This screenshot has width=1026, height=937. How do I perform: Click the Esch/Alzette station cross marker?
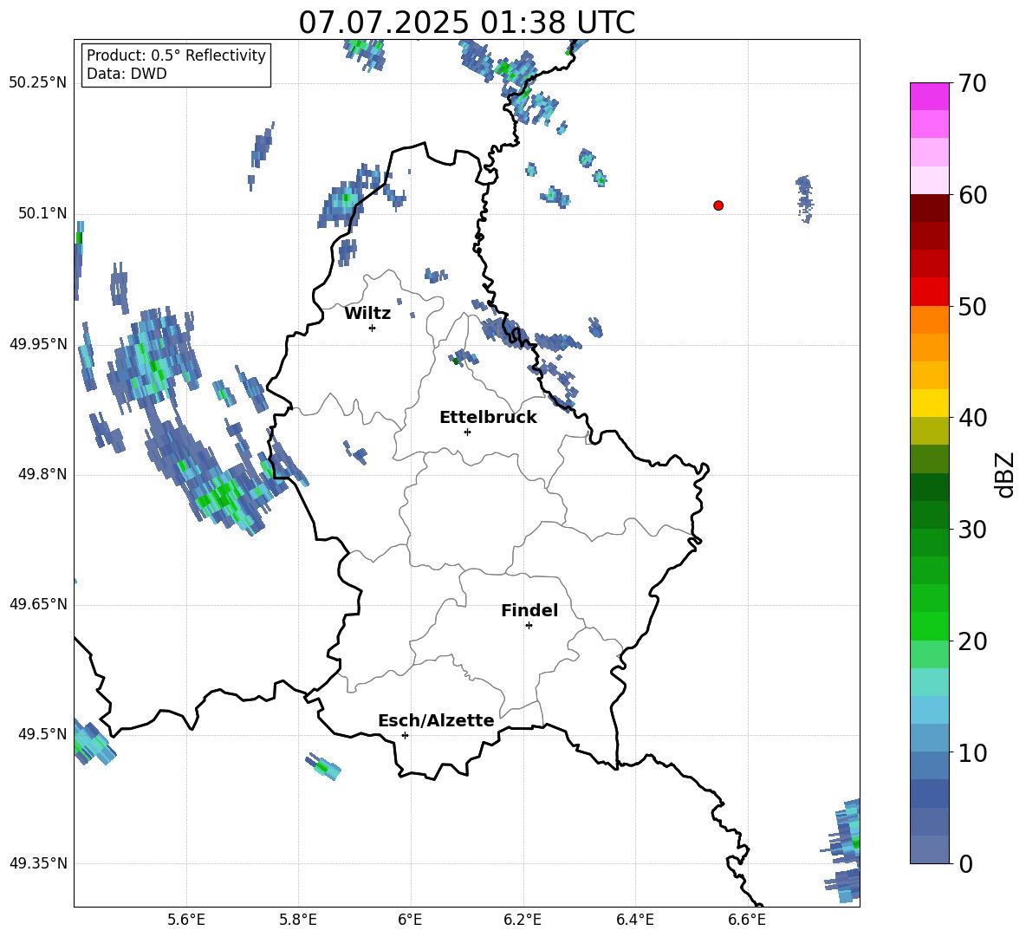point(405,735)
